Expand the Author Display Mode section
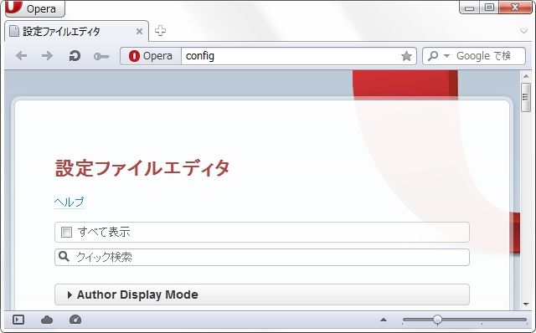 262,295
